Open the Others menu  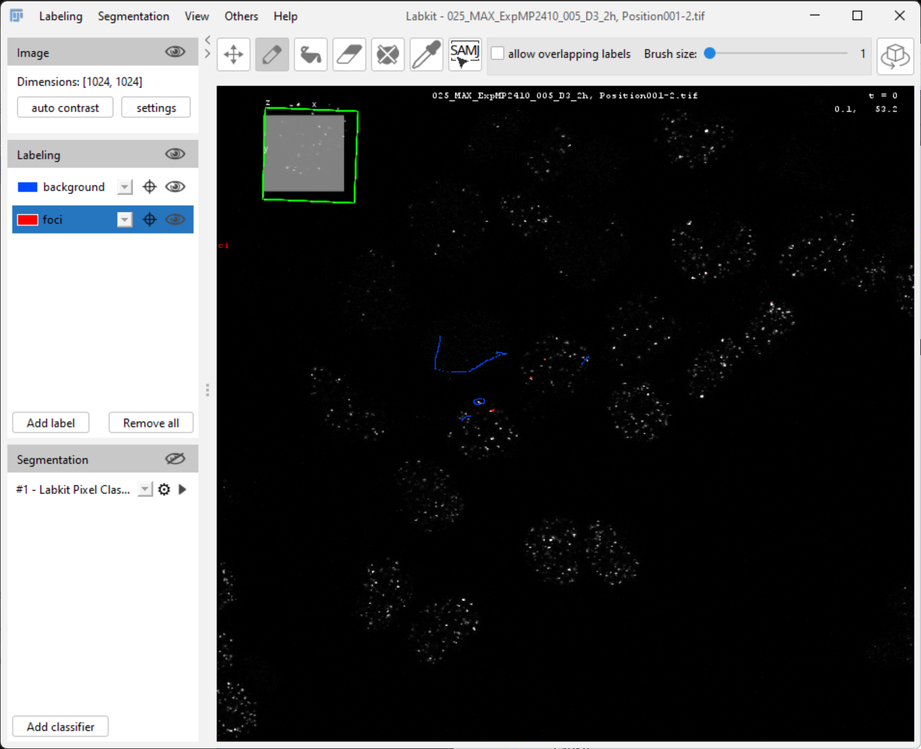click(x=241, y=16)
